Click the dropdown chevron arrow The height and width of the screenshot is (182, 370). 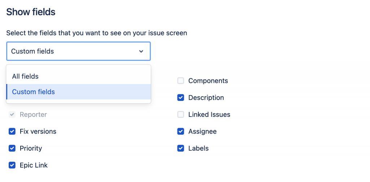pos(141,51)
